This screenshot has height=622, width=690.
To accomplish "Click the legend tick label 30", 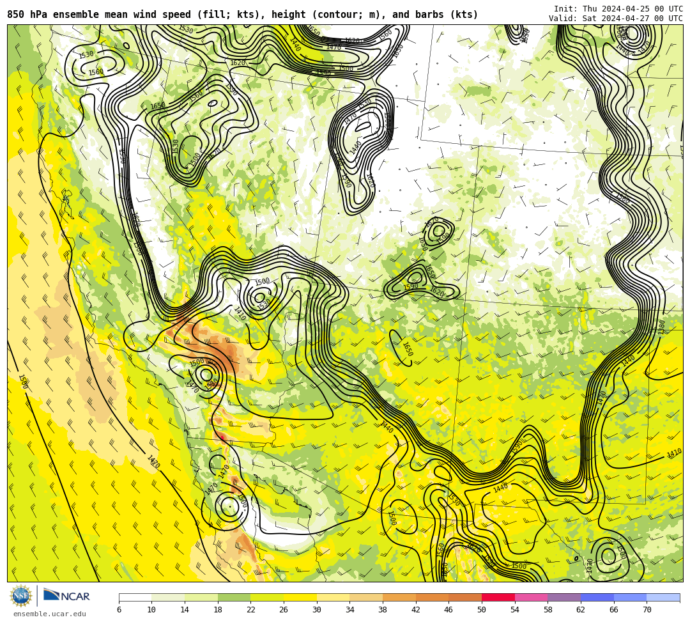I will click(317, 610).
